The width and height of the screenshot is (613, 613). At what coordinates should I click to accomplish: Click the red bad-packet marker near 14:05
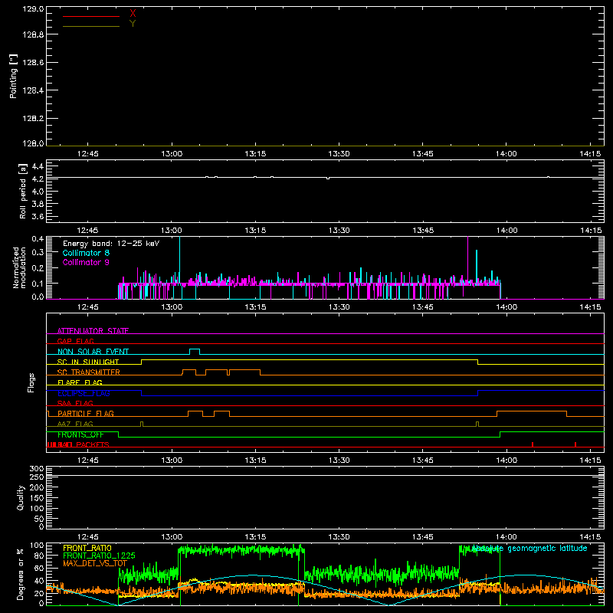pos(533,444)
